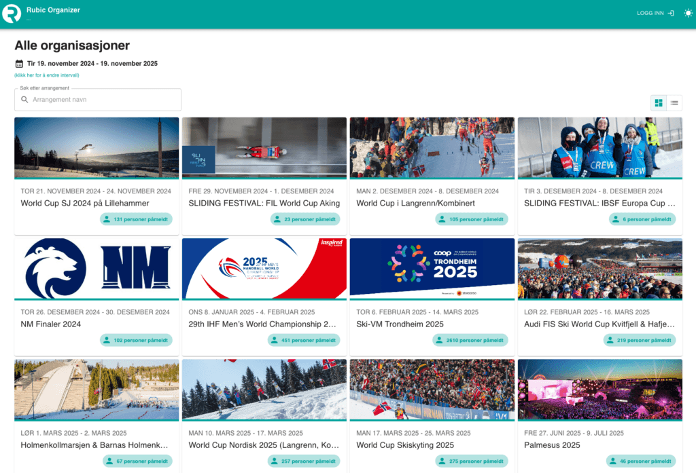Open the Trondheim 2025 banner image
696x473 pixels.
[432, 269]
